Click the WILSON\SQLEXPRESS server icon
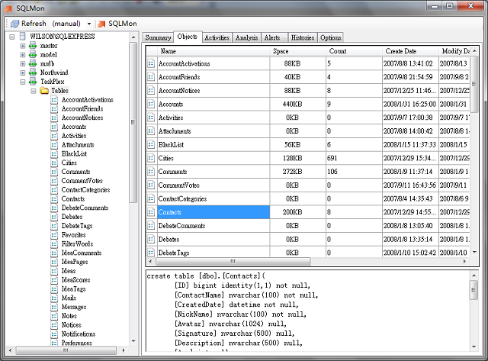Screen dimensions: 488x361 click(21, 37)
